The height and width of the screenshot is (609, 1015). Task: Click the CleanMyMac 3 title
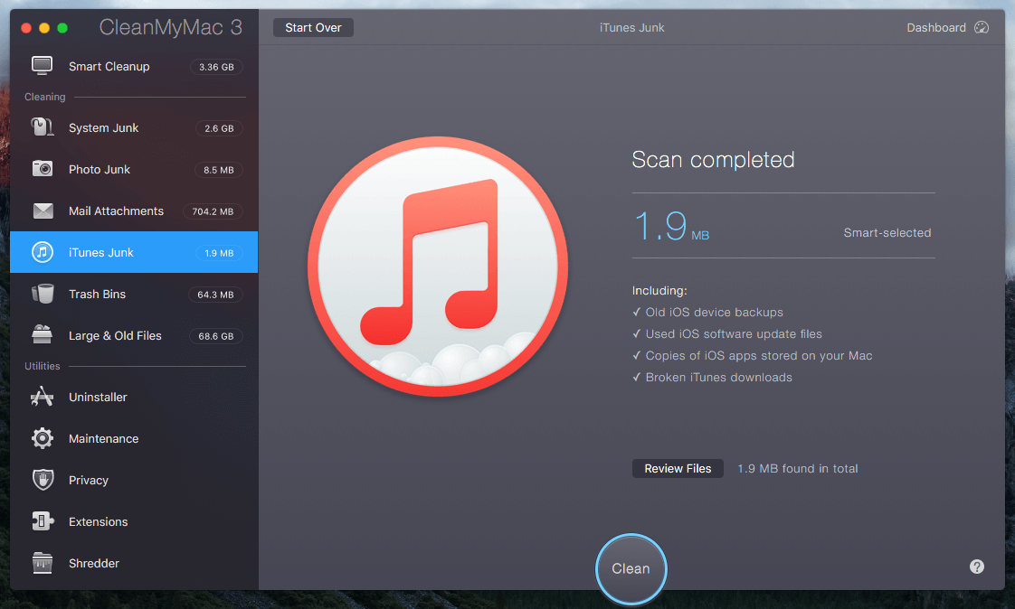[171, 27]
